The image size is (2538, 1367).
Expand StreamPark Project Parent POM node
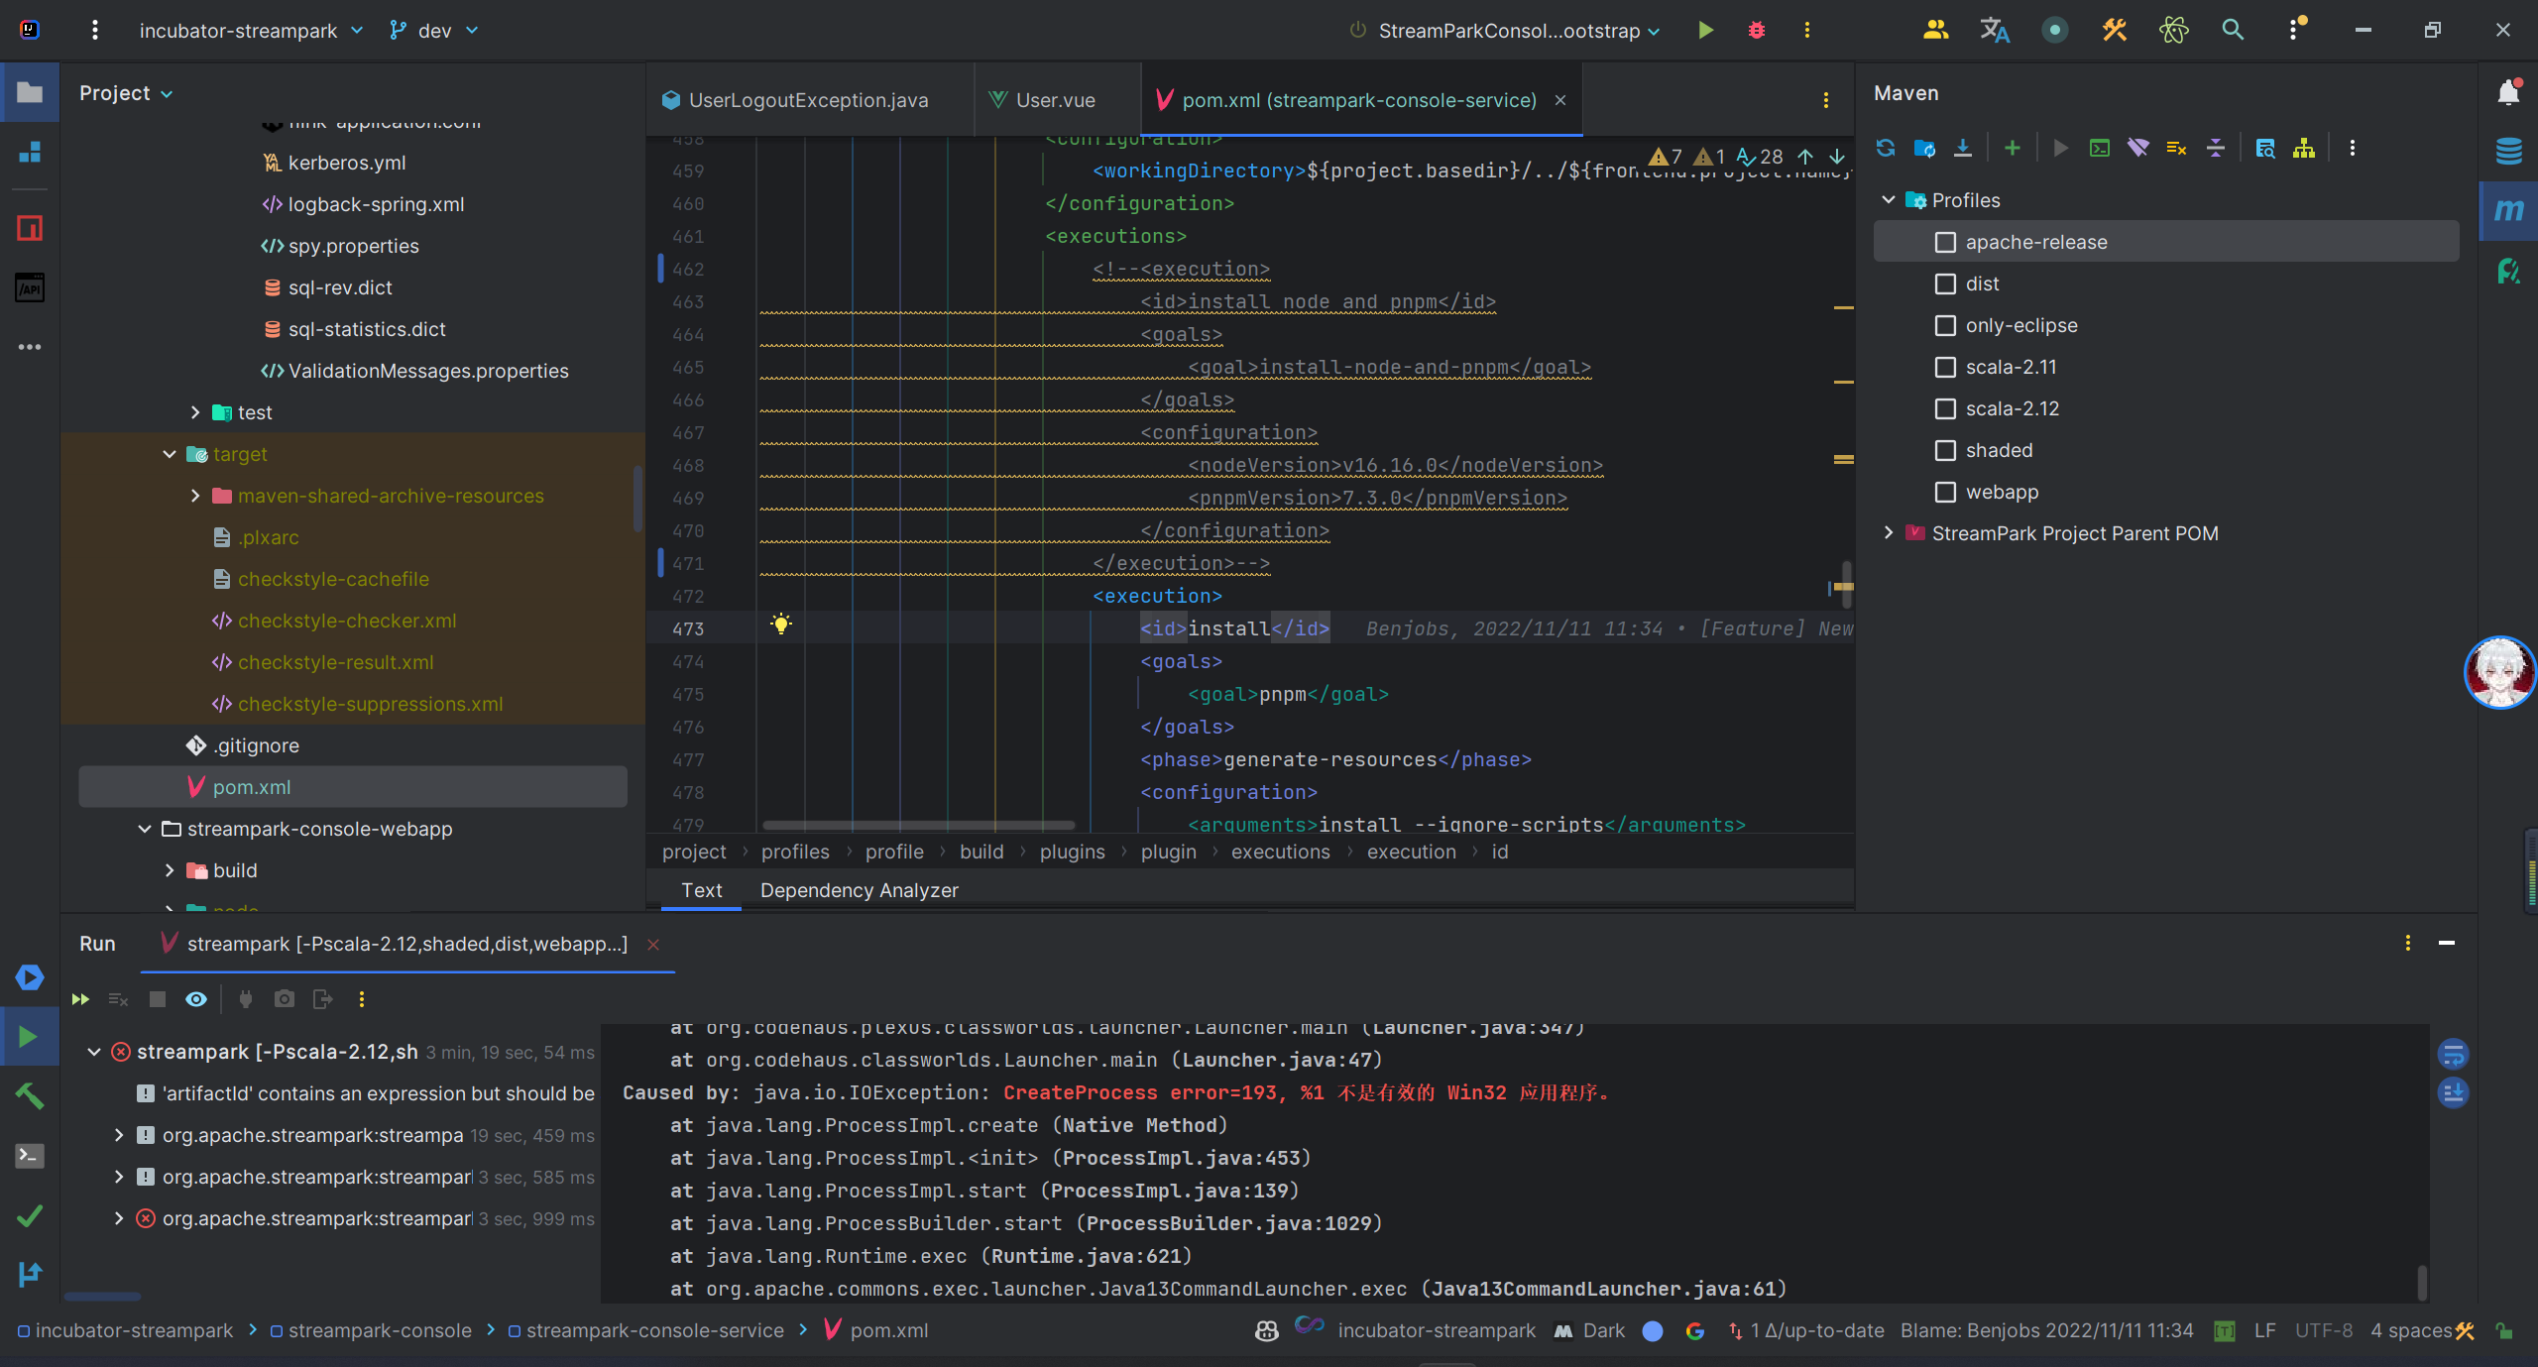point(1889,533)
